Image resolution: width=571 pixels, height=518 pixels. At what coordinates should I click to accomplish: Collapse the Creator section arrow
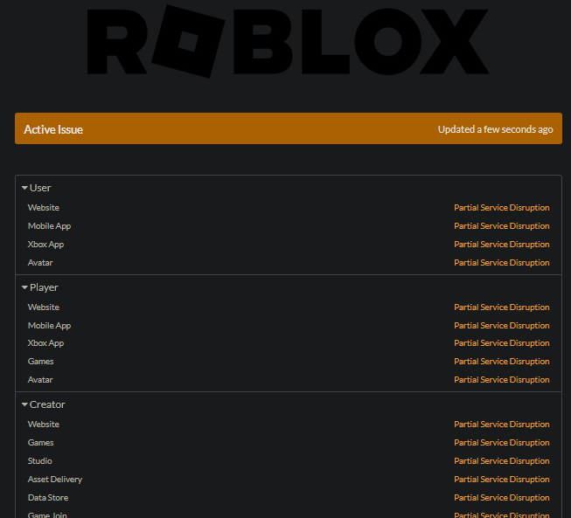24,404
